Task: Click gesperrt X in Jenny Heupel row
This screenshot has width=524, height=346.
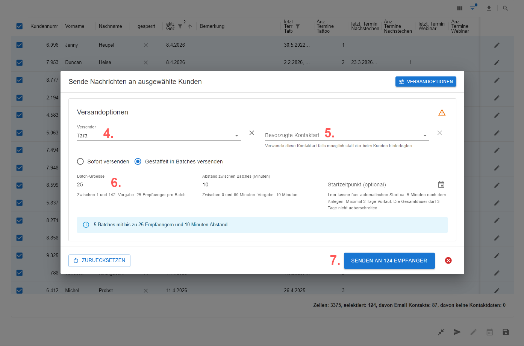Action: (146, 45)
